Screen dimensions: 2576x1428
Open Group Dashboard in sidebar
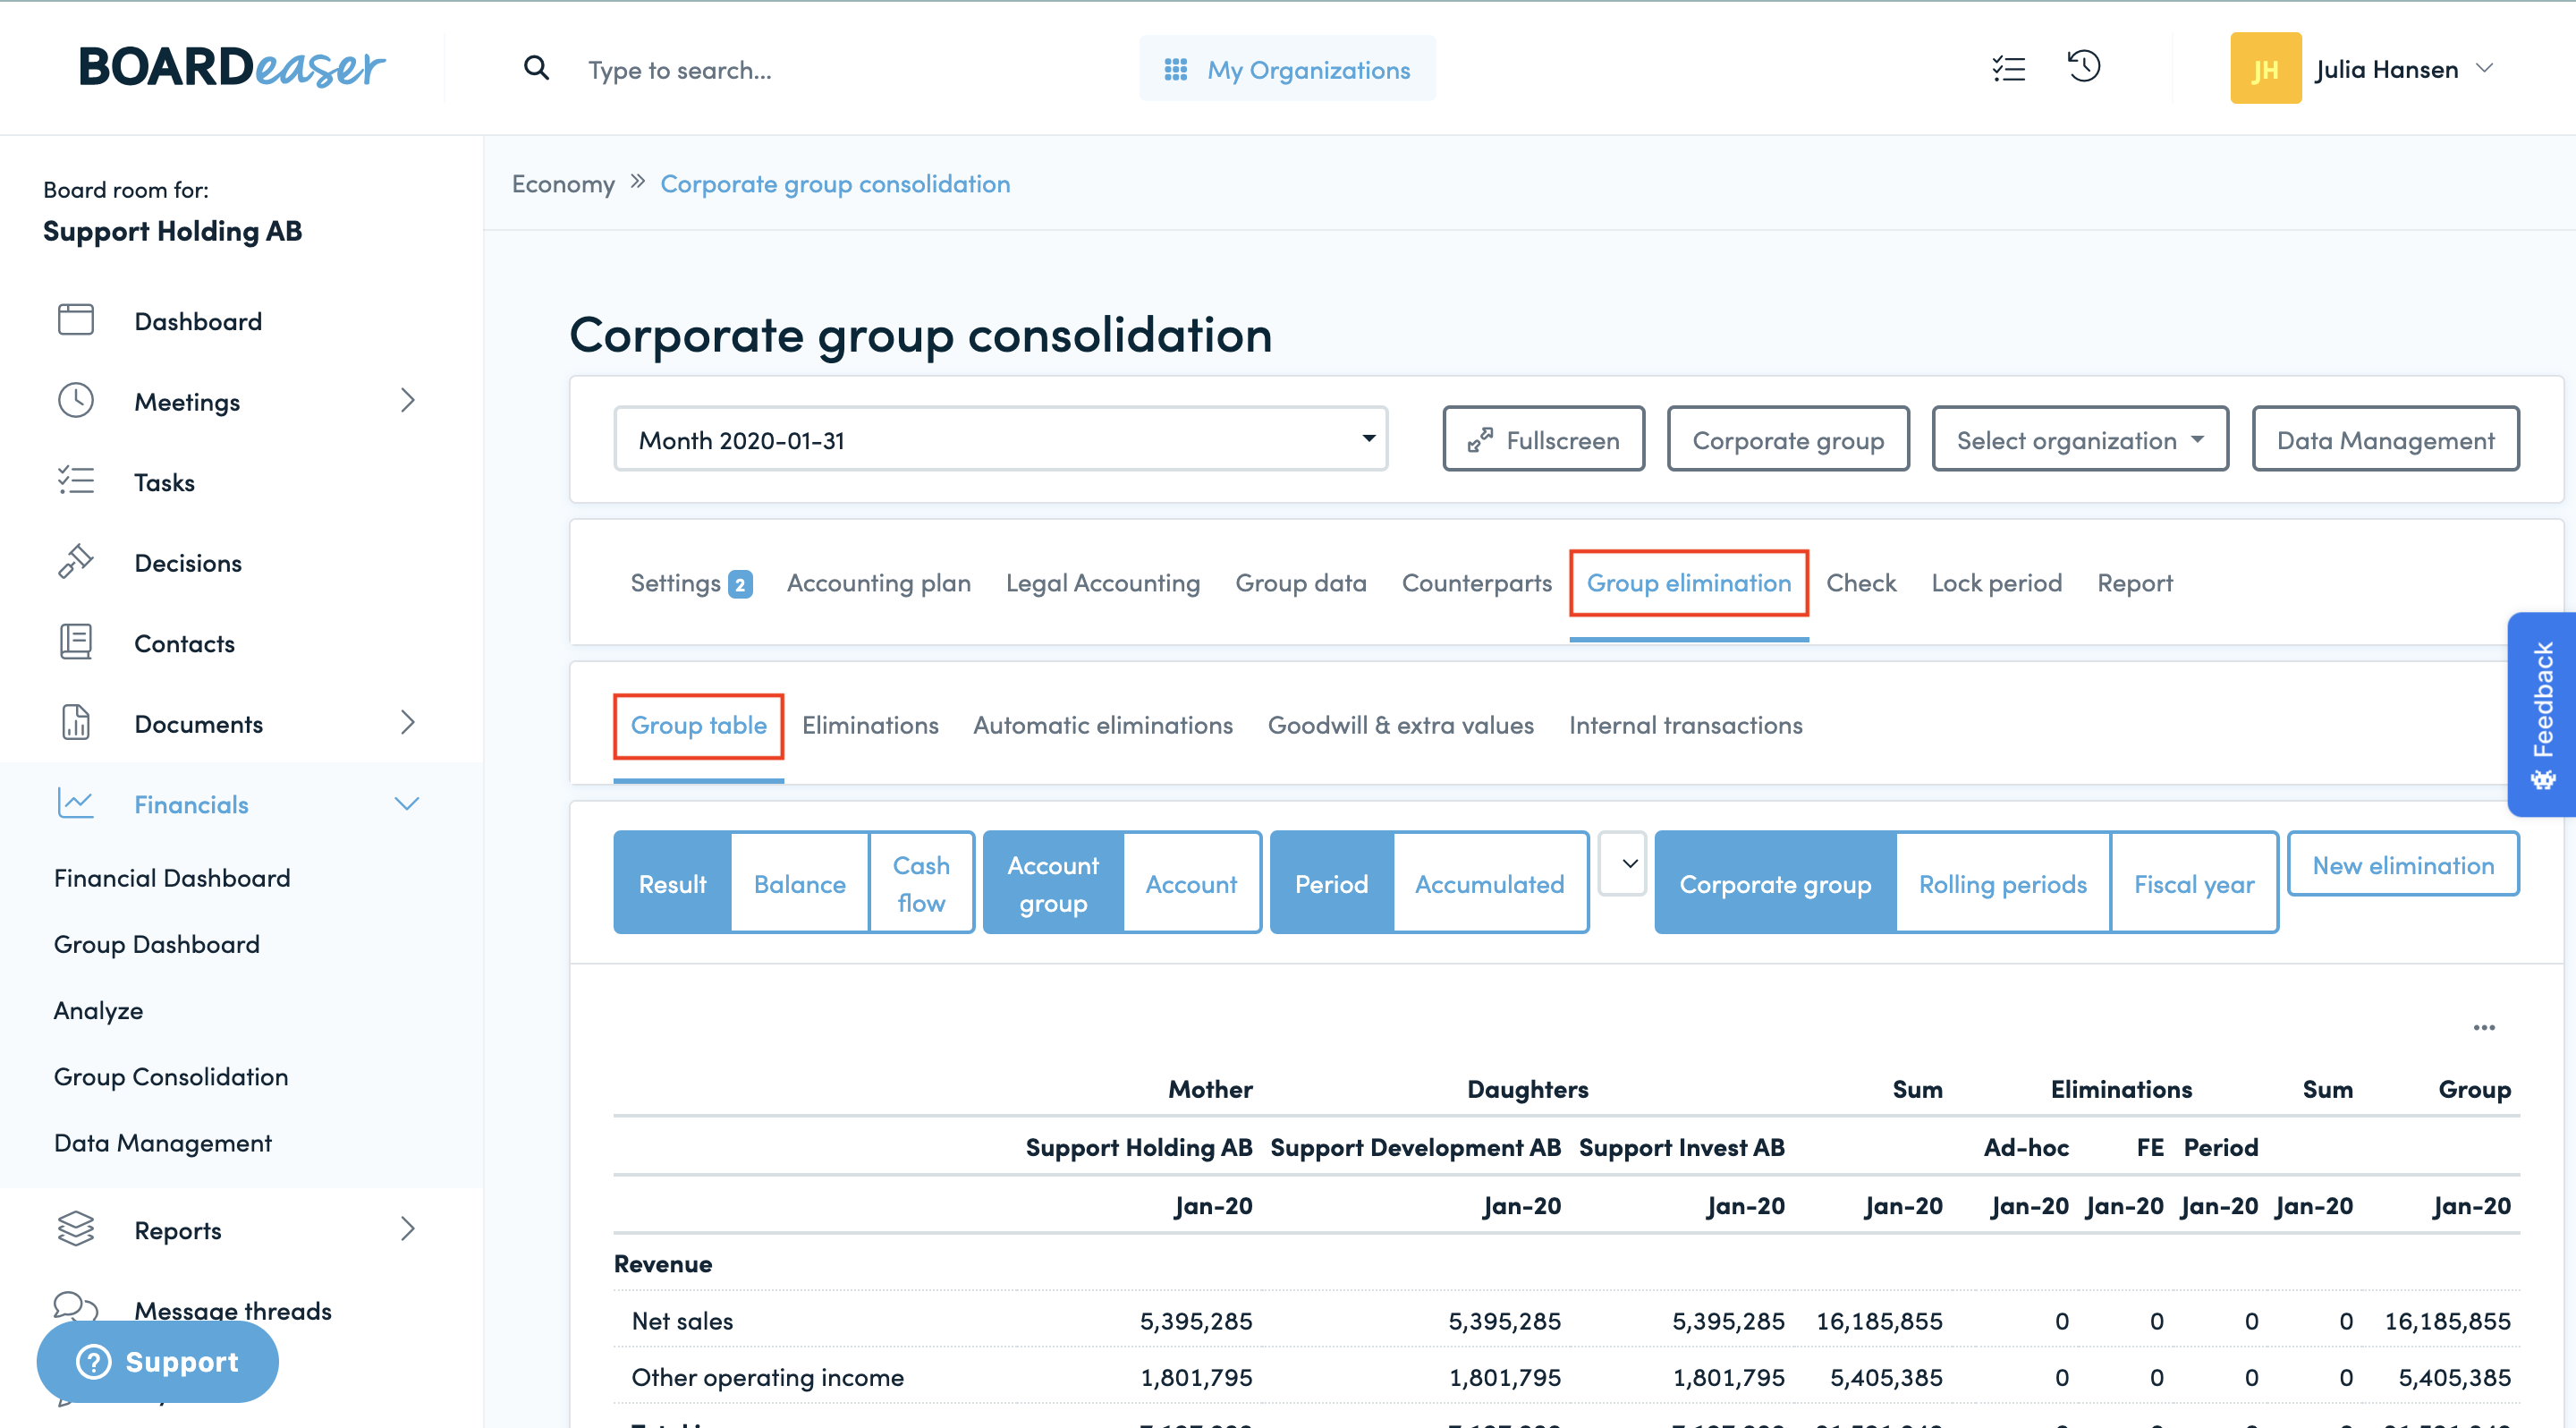(x=157, y=943)
